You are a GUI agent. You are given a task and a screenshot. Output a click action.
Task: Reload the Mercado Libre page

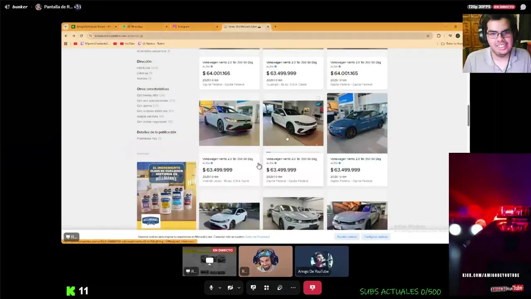point(81,36)
